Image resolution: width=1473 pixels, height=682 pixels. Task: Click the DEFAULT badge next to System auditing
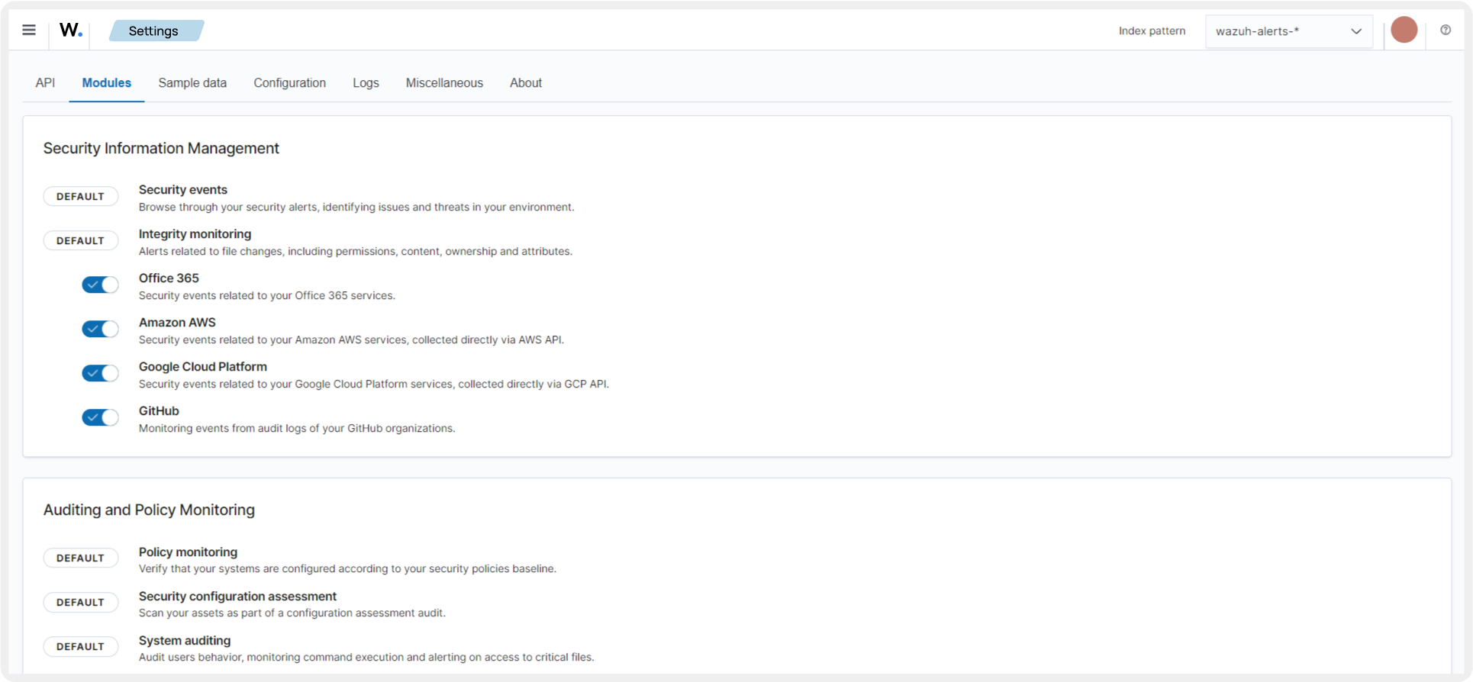point(80,647)
